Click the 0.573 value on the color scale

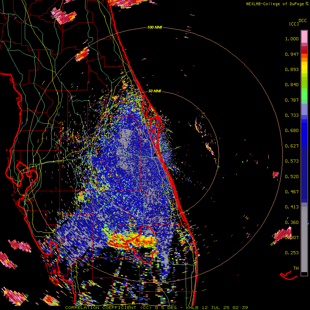292,161
